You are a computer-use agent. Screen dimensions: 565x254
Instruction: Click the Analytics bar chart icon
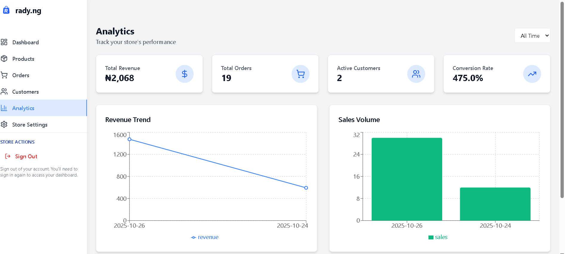4,108
